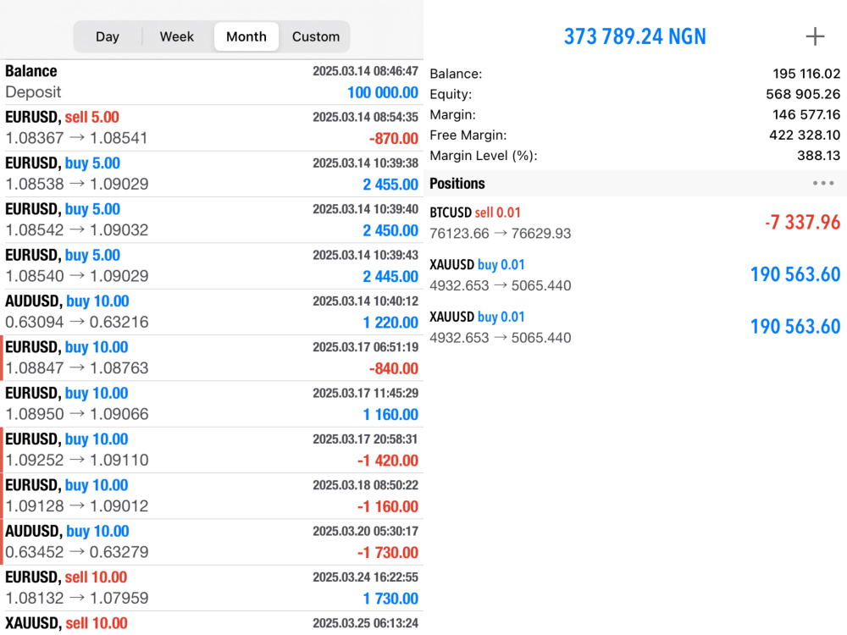Switch history range to Day
847x635 pixels.
click(107, 36)
